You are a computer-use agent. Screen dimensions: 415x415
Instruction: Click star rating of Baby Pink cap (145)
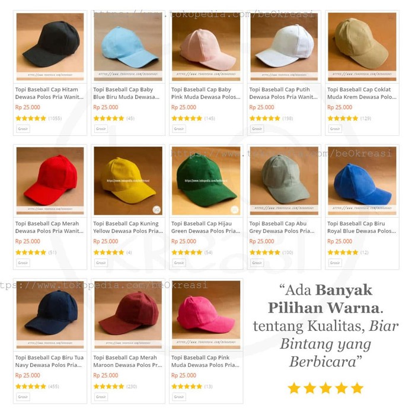point(187,119)
